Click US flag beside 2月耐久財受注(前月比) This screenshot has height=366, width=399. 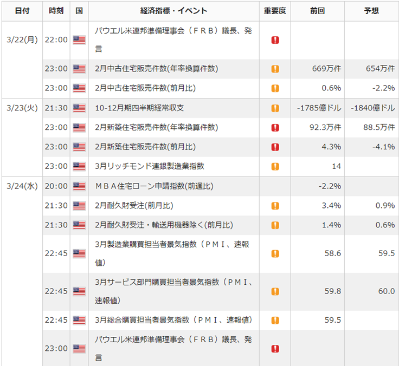tap(79, 206)
